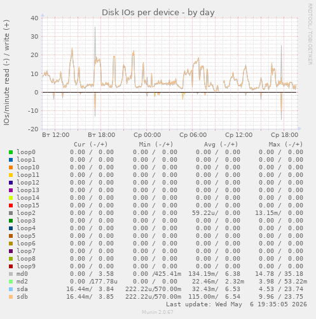Click sda current value 16.44m/ 3.84

point(90,289)
